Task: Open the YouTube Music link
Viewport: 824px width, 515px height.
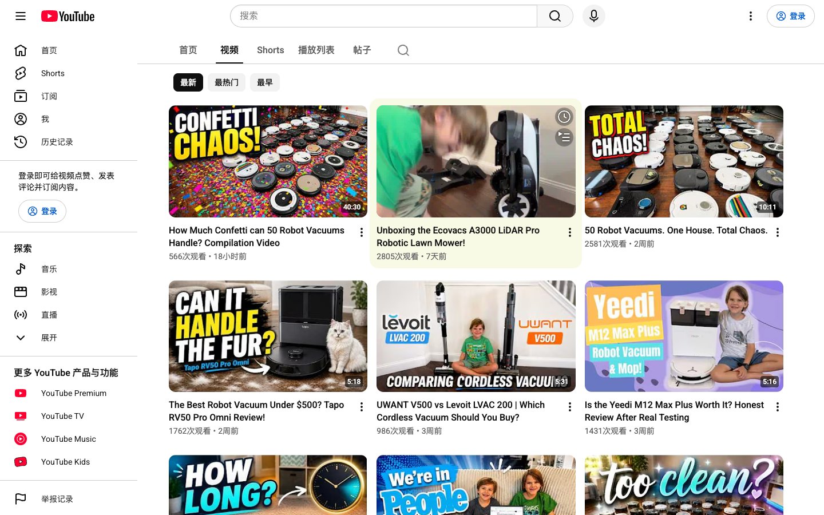Action: pyautogui.click(x=69, y=439)
